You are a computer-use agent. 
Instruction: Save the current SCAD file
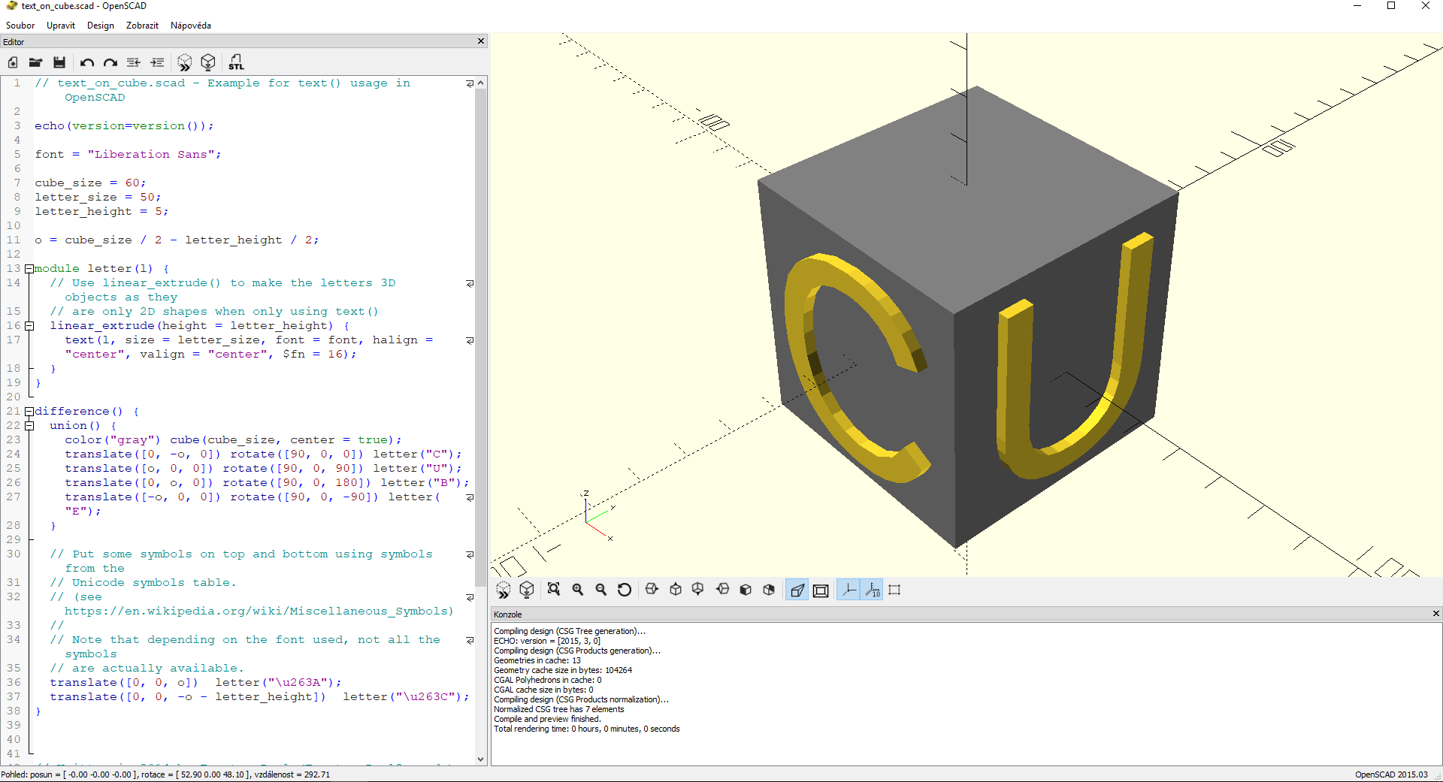59,62
